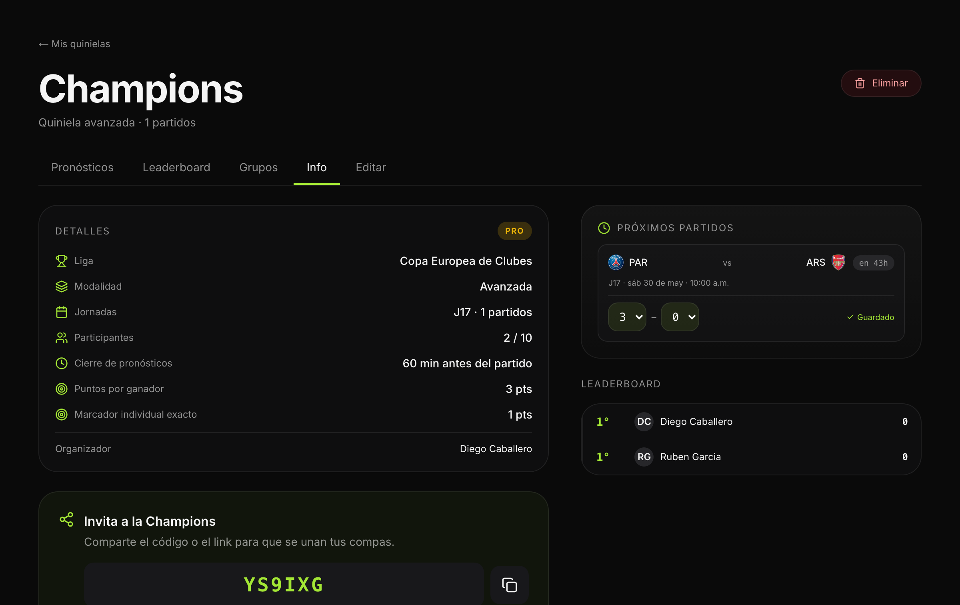The image size is (960, 605).
Task: Click the layers icon beside Modalidad
Action: pos(62,286)
